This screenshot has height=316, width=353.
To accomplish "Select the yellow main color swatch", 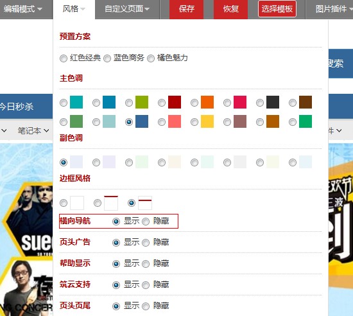I will coord(207,121).
